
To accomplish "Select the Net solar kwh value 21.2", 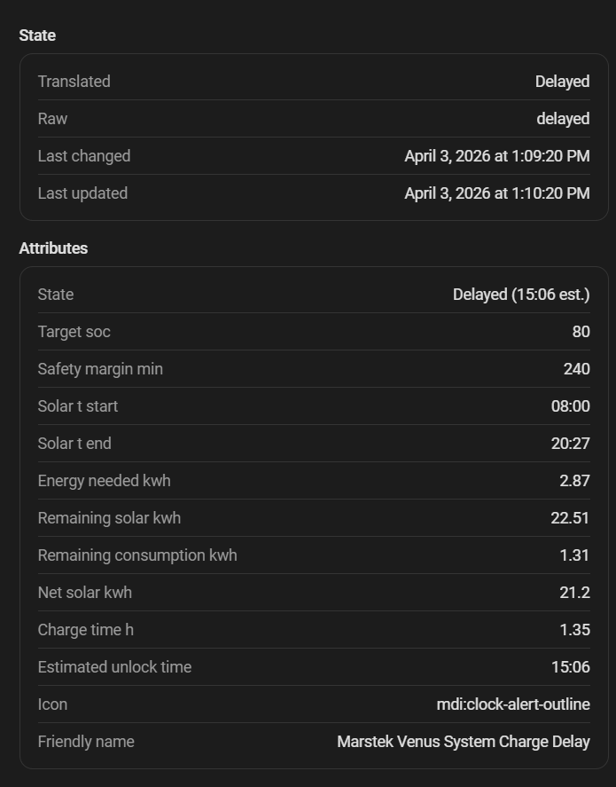I will [574, 593].
